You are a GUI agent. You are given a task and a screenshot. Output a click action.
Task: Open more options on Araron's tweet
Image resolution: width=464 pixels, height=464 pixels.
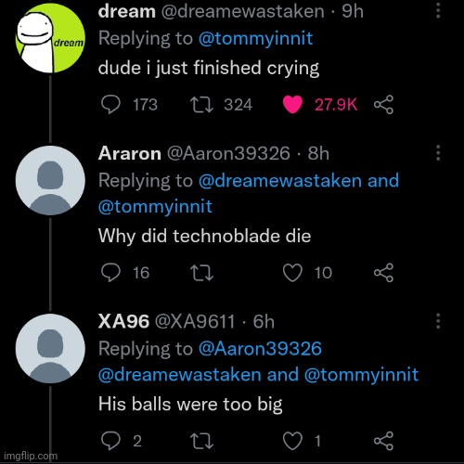click(438, 153)
